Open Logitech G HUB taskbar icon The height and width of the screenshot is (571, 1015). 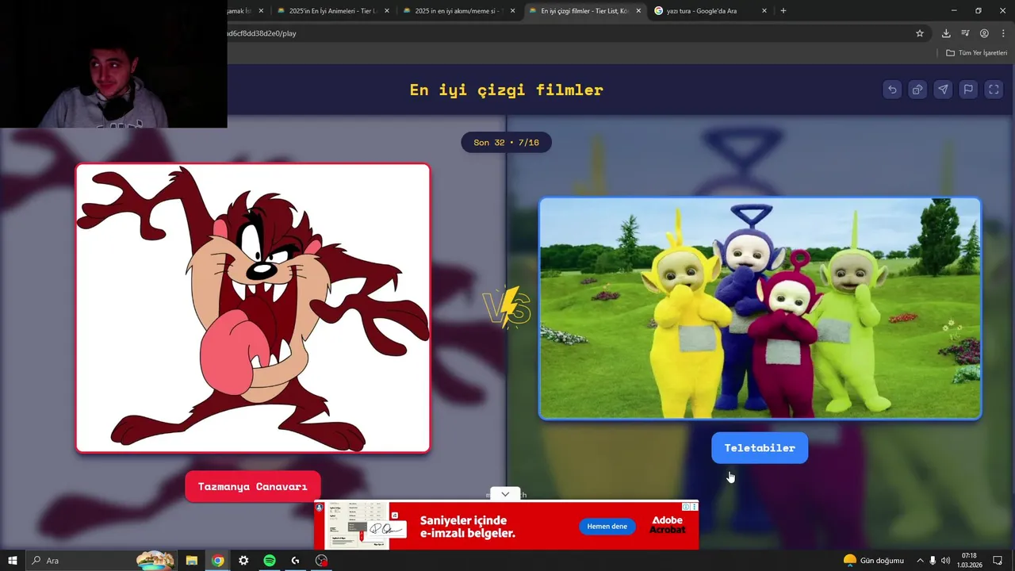[295, 561]
